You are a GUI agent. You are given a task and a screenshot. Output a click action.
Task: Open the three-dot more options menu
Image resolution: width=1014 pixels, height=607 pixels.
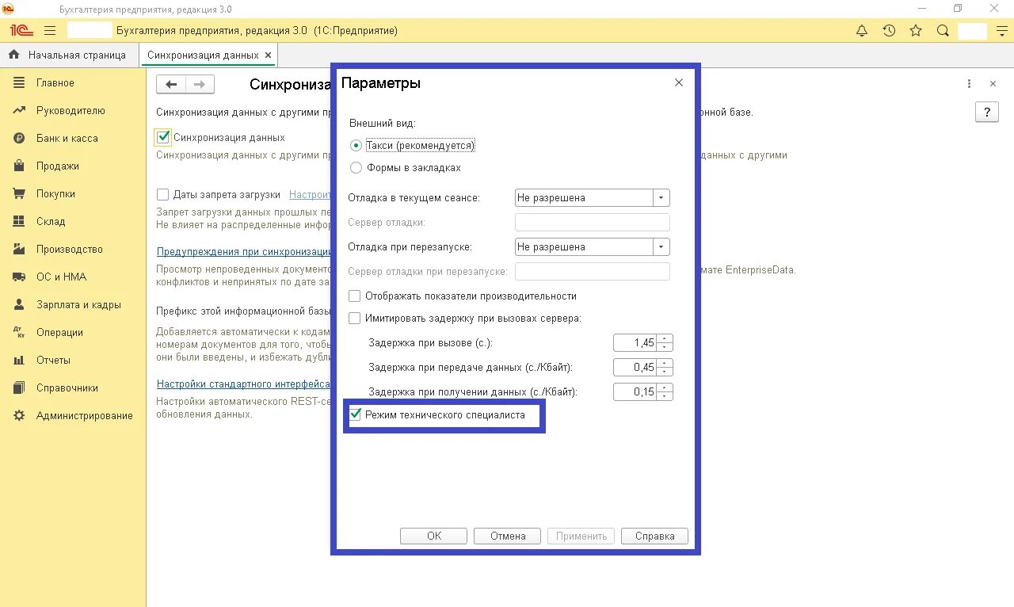pos(969,83)
